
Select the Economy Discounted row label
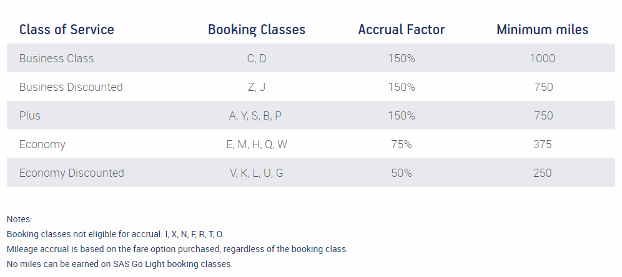pos(71,173)
